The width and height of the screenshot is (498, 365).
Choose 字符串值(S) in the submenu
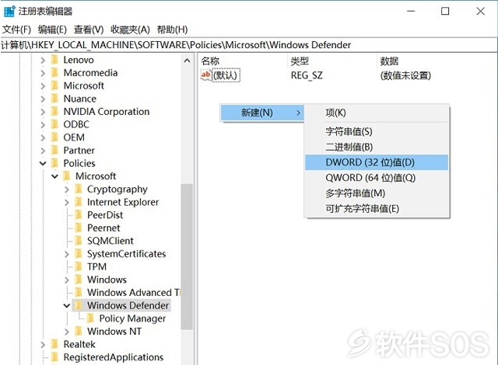click(377, 131)
